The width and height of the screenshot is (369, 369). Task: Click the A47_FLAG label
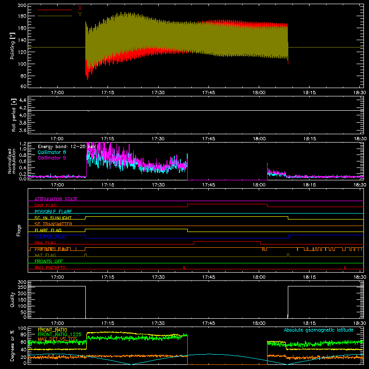45,255
